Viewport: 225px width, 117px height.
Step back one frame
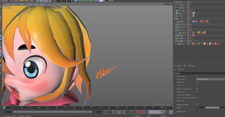pos(115,112)
